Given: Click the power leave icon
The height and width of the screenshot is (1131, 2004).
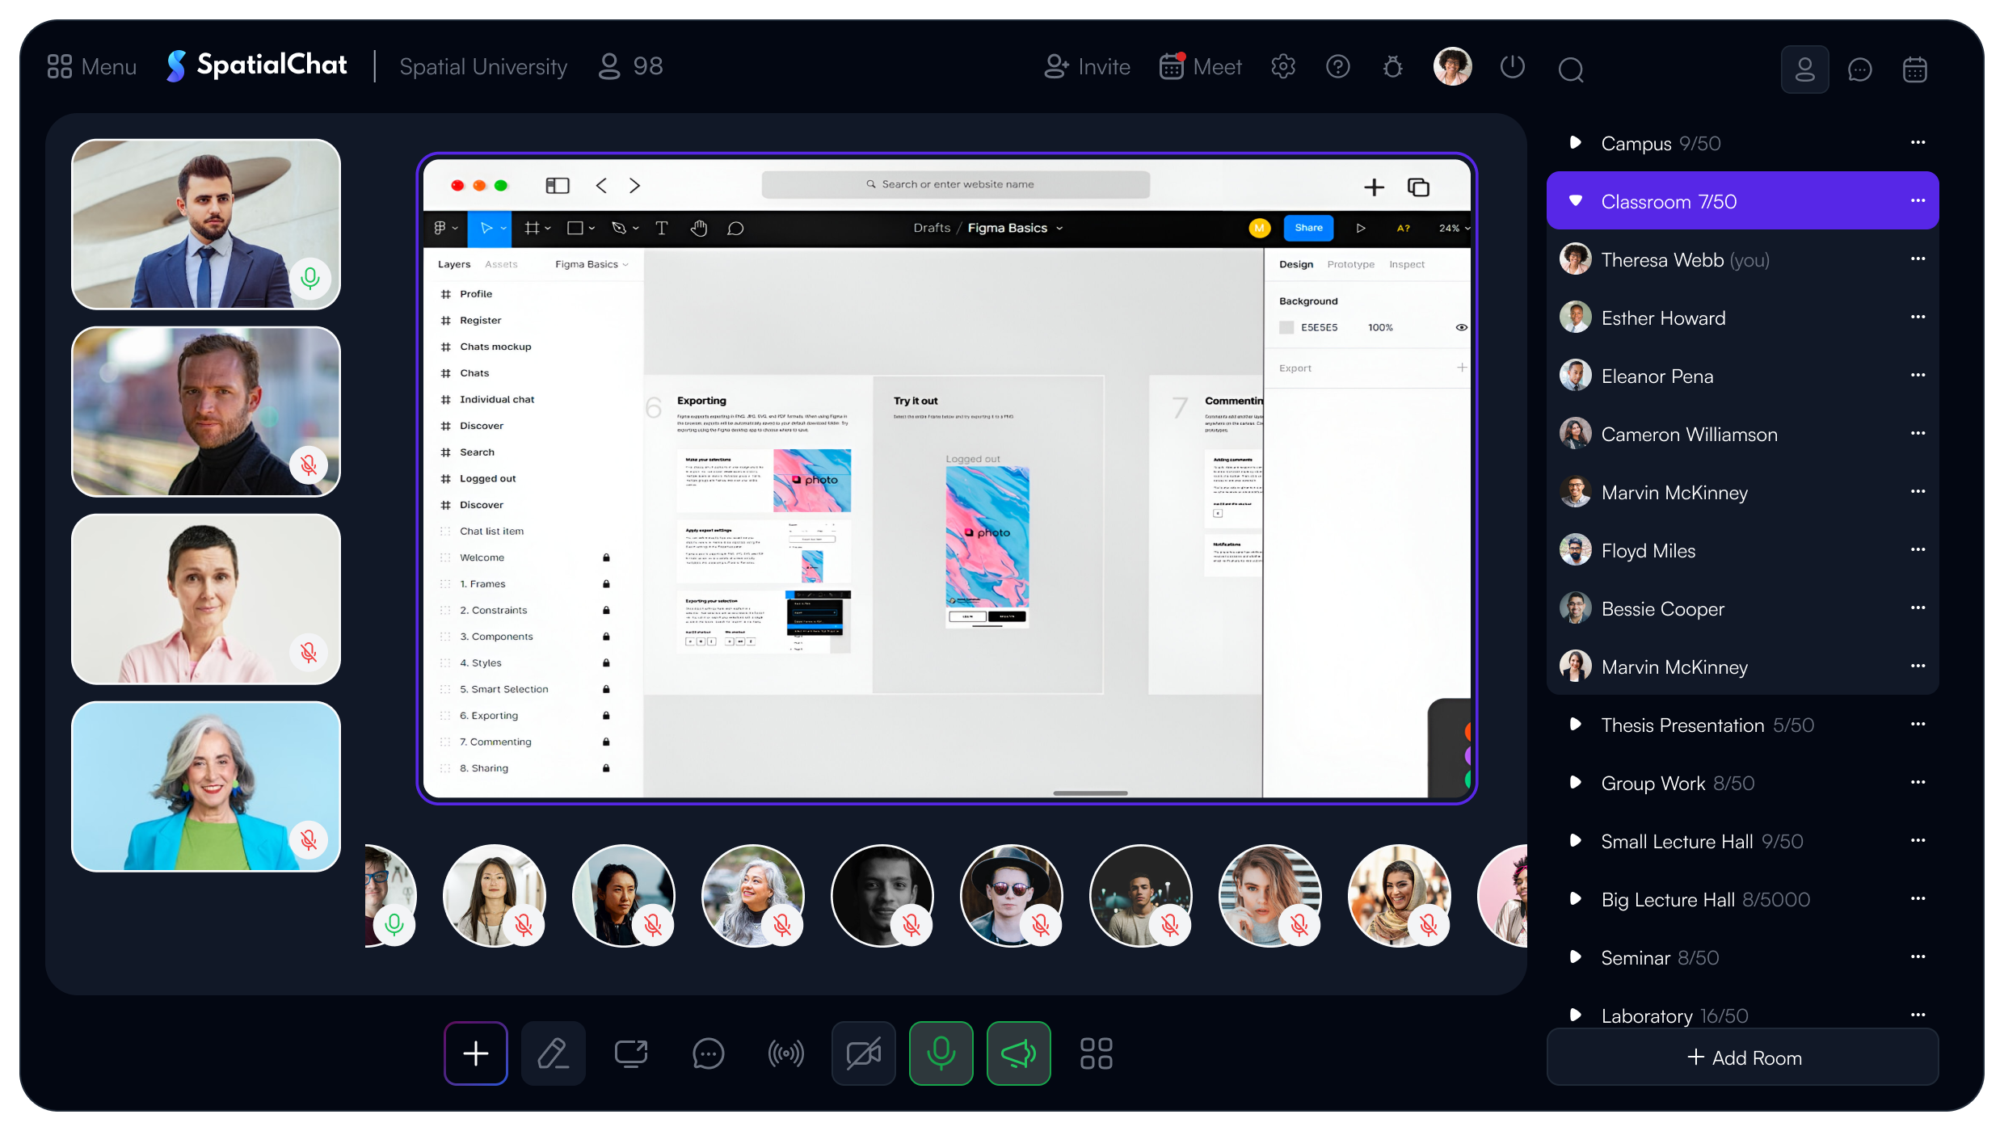Looking at the screenshot, I should [x=1512, y=66].
